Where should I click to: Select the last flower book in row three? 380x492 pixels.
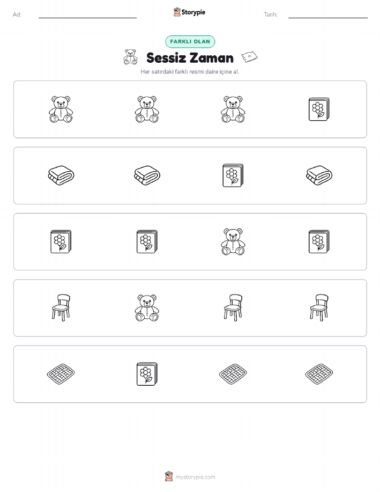point(319,241)
